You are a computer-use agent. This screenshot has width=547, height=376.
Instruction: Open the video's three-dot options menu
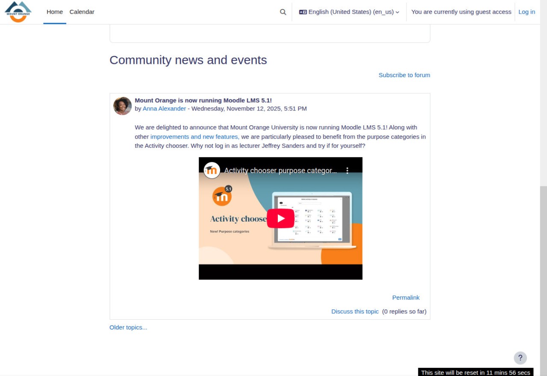tap(347, 171)
